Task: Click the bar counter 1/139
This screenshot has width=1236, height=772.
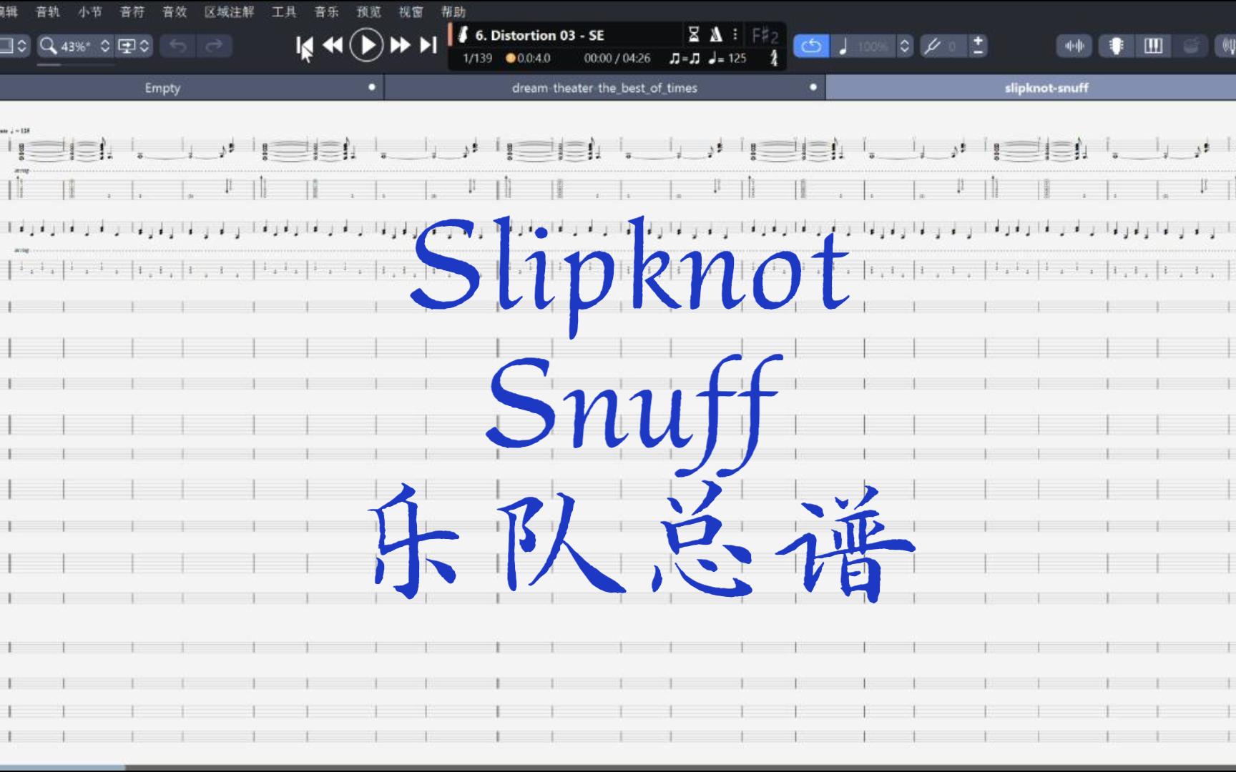Action: click(x=477, y=59)
